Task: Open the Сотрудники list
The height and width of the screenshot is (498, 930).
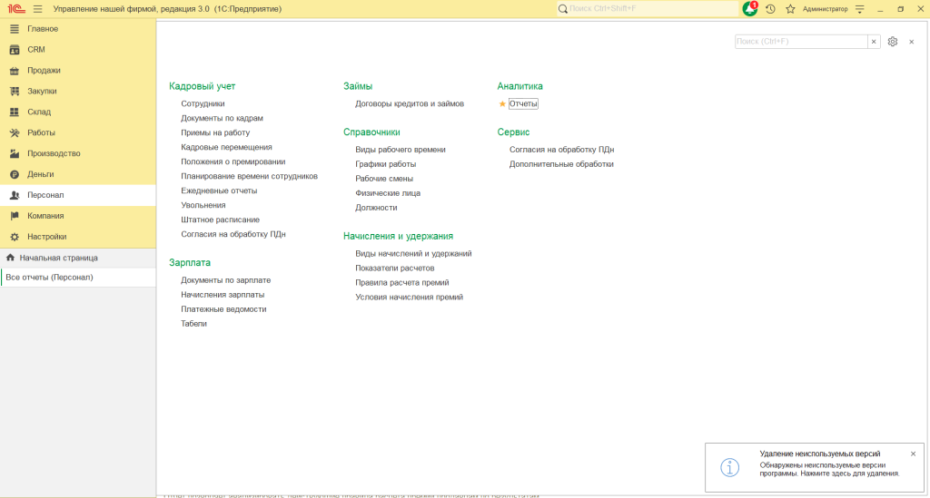Action: pos(203,103)
